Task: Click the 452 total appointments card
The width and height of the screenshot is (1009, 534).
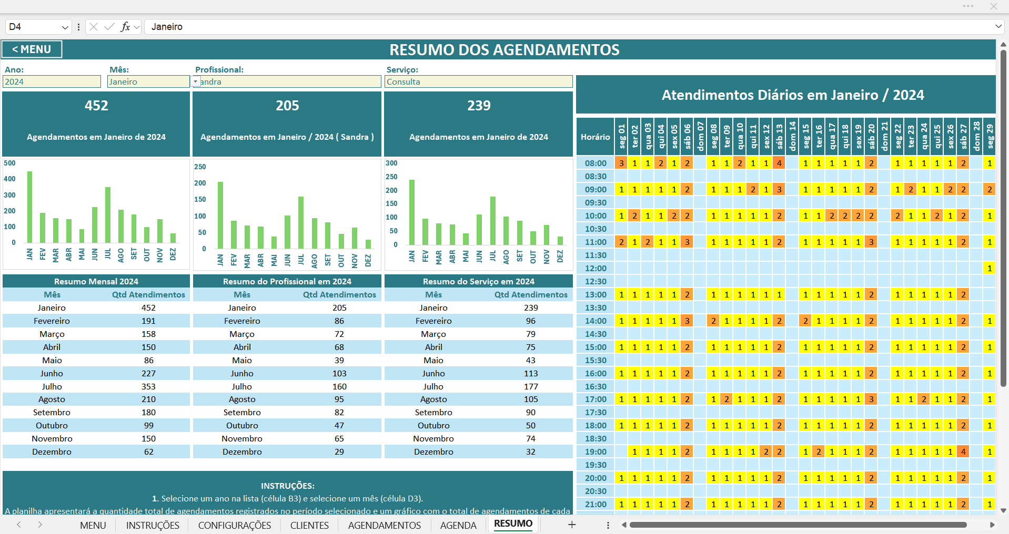Action: coord(96,124)
